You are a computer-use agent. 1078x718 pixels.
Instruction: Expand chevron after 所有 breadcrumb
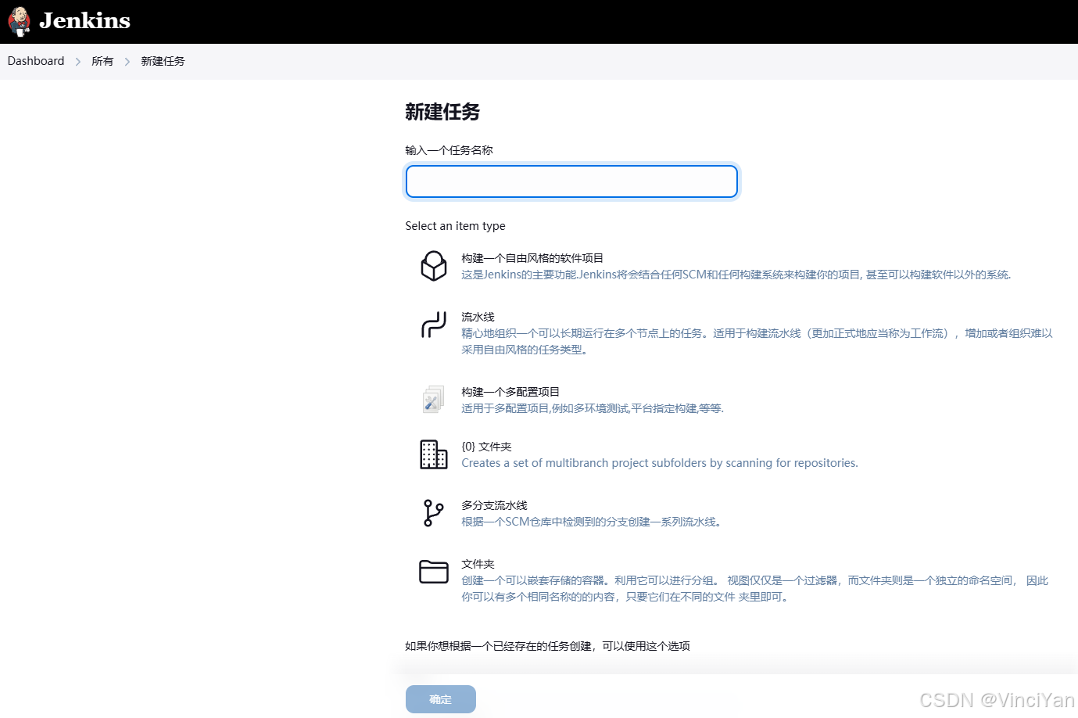(127, 62)
